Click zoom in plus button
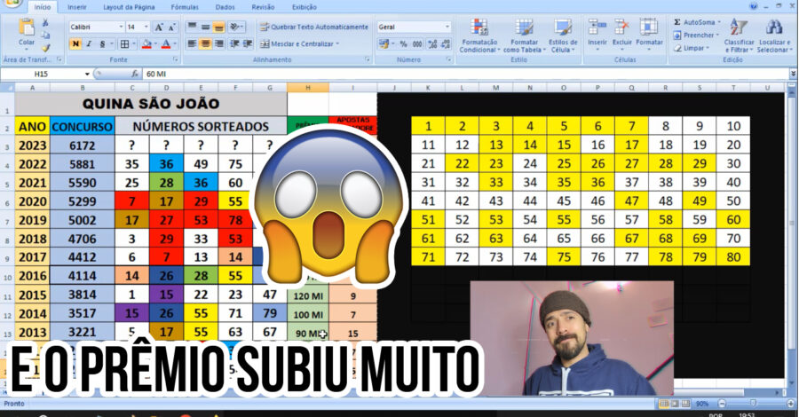799x417 pixels. [790, 404]
